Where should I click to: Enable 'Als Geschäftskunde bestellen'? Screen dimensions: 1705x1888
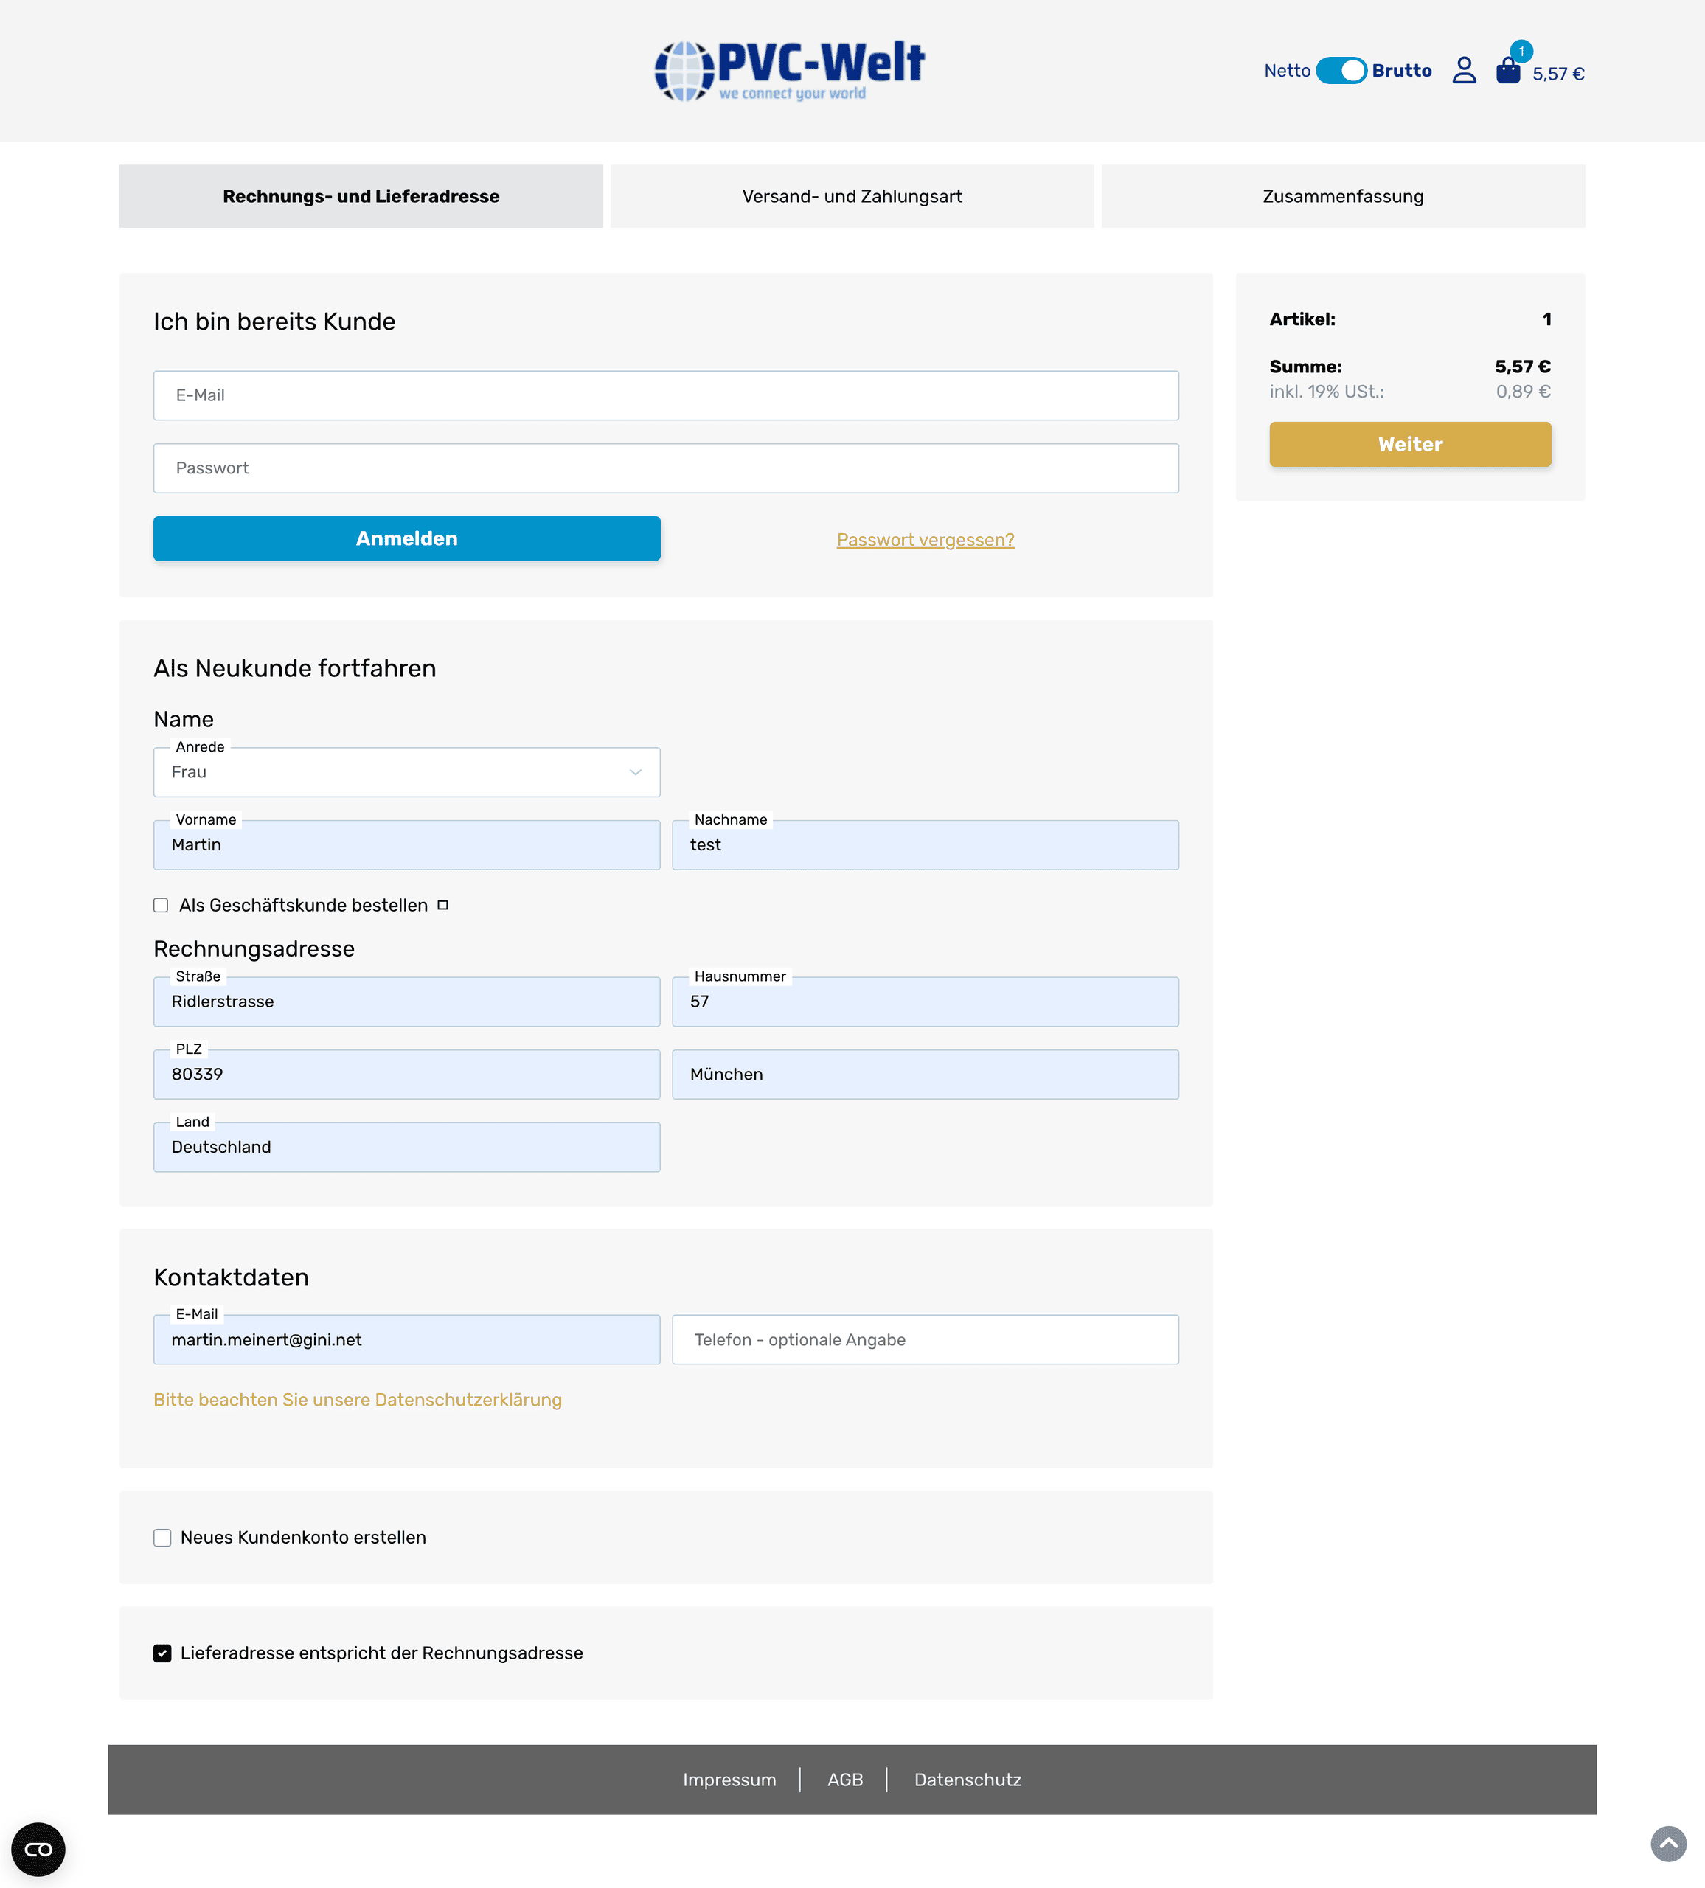point(162,905)
